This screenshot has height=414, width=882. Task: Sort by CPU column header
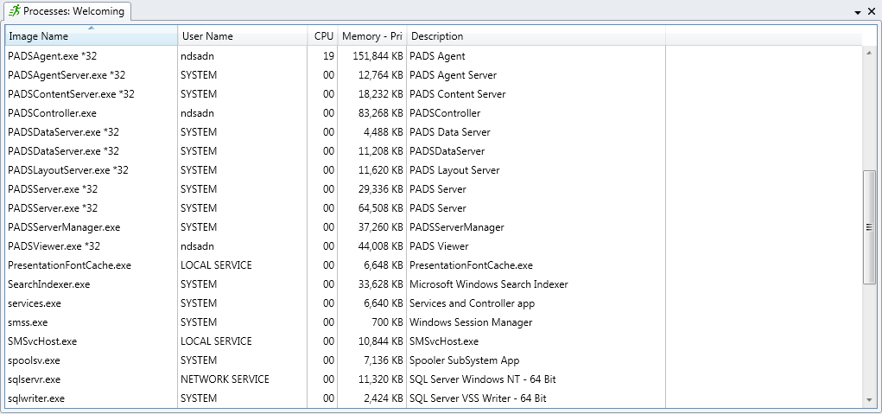322,36
